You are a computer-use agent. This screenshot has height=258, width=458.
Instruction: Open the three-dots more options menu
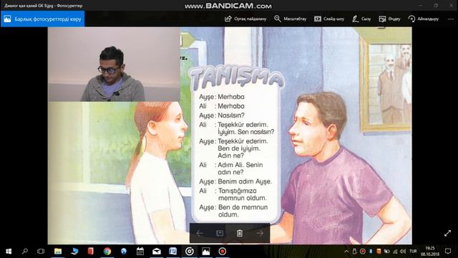451,19
